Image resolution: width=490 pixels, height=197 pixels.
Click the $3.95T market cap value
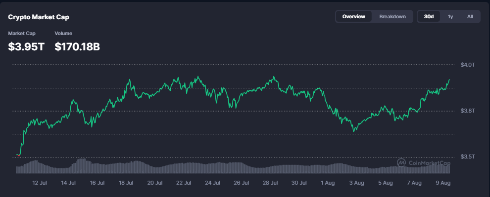coord(26,47)
